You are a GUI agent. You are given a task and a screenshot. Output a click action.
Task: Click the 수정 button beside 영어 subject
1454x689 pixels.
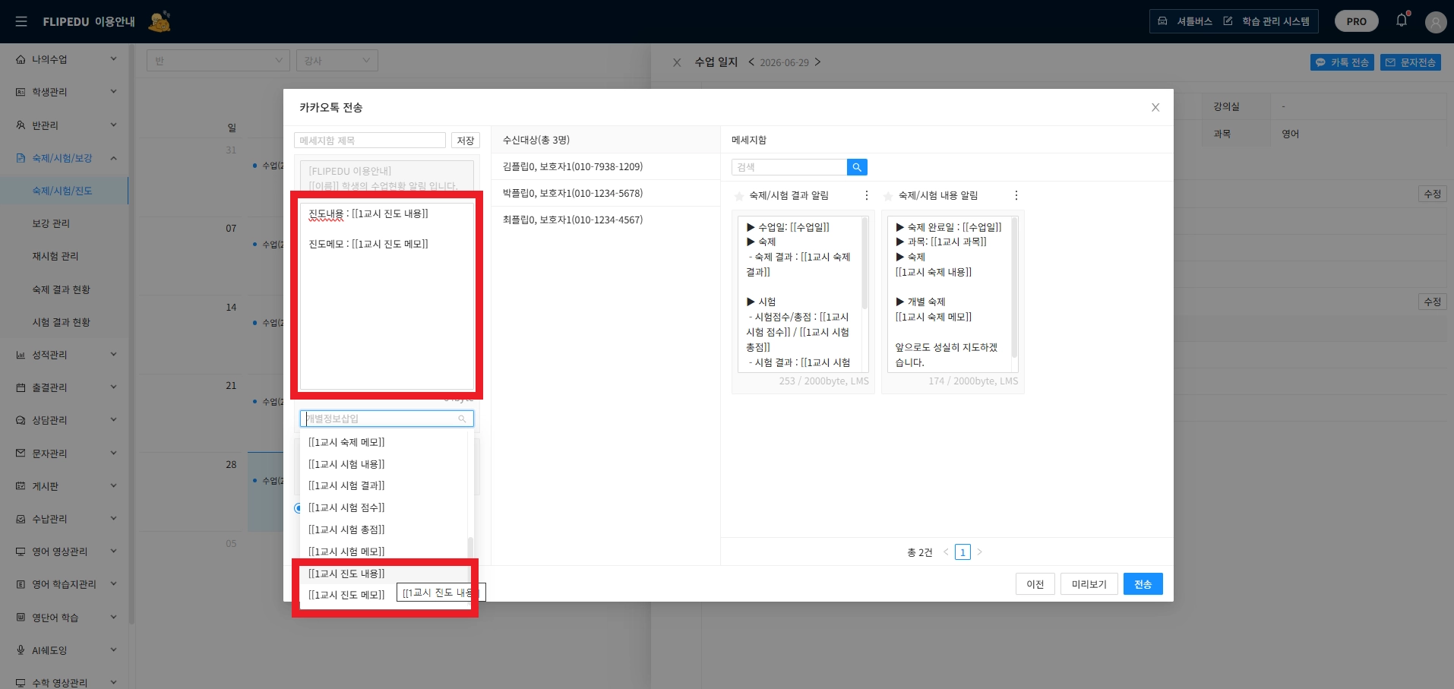tap(1433, 194)
